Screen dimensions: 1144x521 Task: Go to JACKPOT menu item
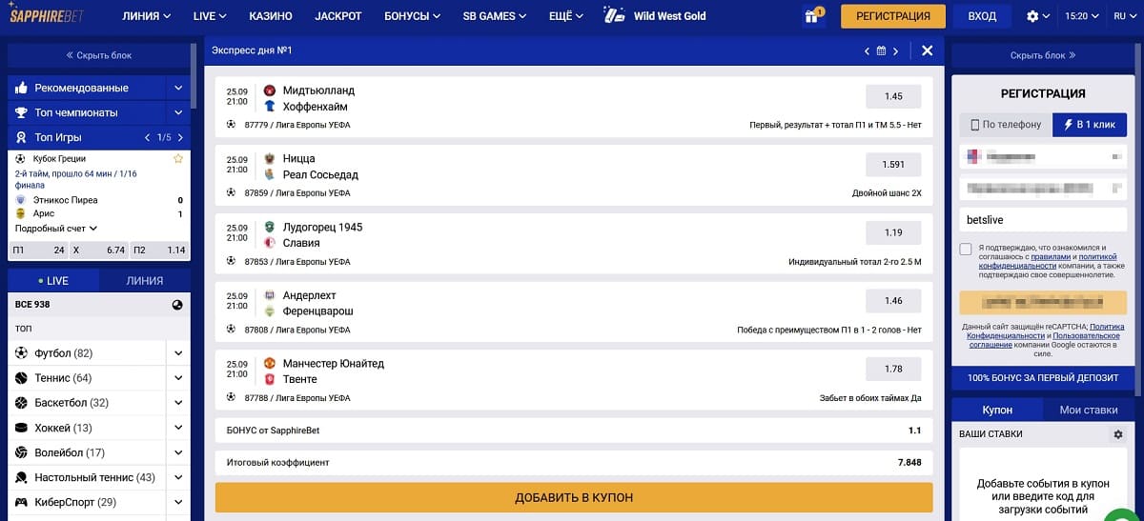tap(337, 16)
